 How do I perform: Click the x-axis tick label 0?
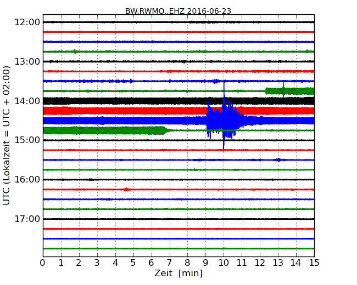coord(43,263)
